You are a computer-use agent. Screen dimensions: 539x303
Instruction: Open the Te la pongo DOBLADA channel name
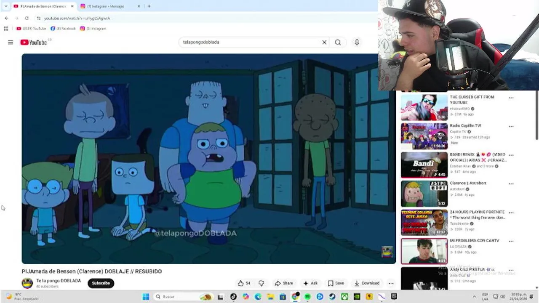pos(59,281)
